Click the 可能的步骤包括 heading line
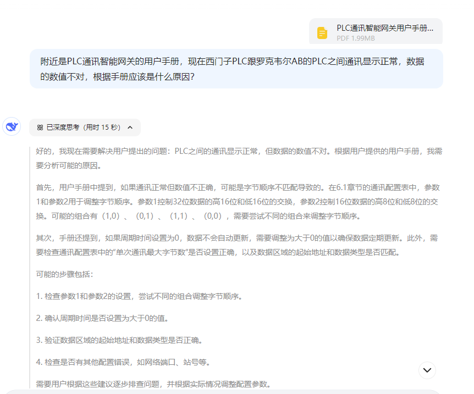The width and height of the screenshot is (474, 394). pos(65,274)
